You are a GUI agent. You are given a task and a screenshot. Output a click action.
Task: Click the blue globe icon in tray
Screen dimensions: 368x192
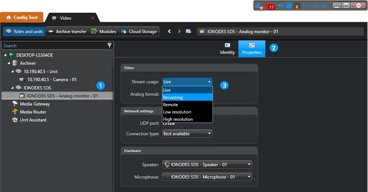tap(289, 5)
